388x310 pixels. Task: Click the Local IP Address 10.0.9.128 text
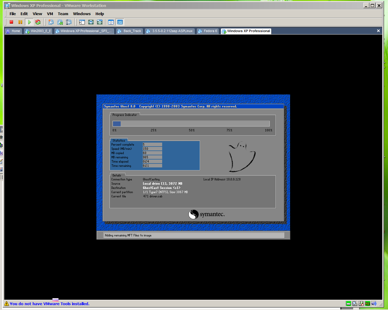(222, 179)
